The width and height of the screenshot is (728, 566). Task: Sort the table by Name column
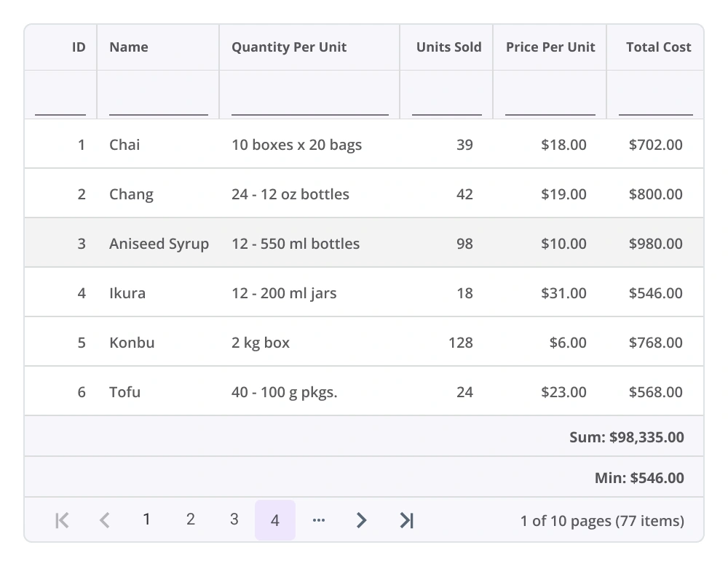point(128,47)
